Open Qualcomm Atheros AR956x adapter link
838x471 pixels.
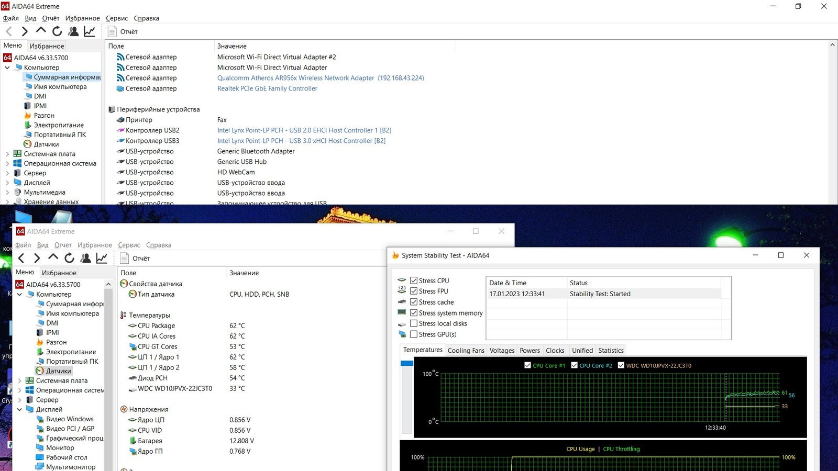[x=321, y=78]
